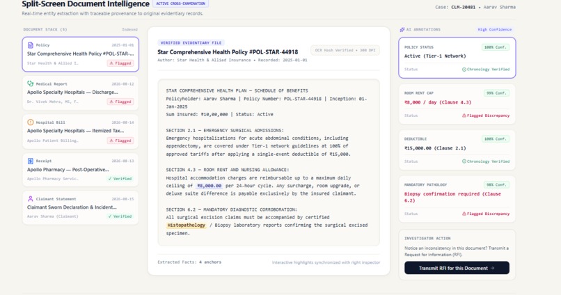This screenshot has width=561, height=295.
Task: Click Verified badge on the Receipt card
Action: tap(120, 179)
